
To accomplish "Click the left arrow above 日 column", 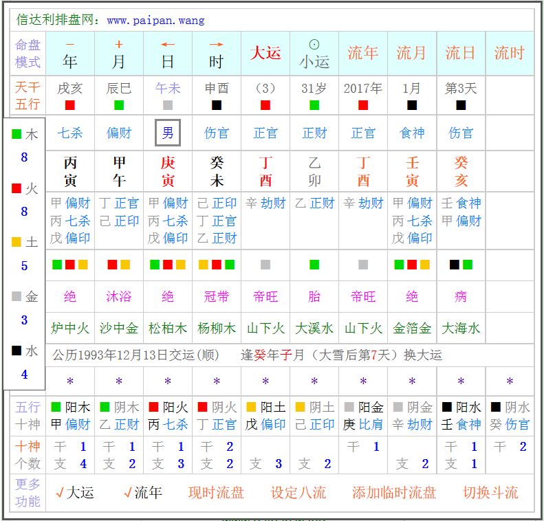I will pyautogui.click(x=168, y=44).
